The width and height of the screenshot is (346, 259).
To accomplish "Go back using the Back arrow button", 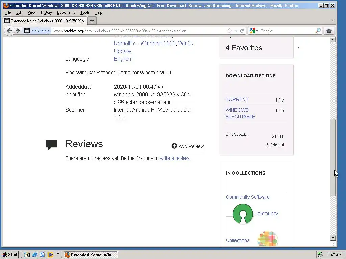I will coord(9,31).
